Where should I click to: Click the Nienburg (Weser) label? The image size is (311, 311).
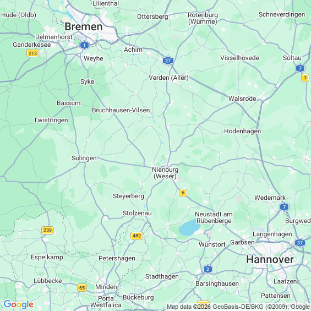click(165, 173)
